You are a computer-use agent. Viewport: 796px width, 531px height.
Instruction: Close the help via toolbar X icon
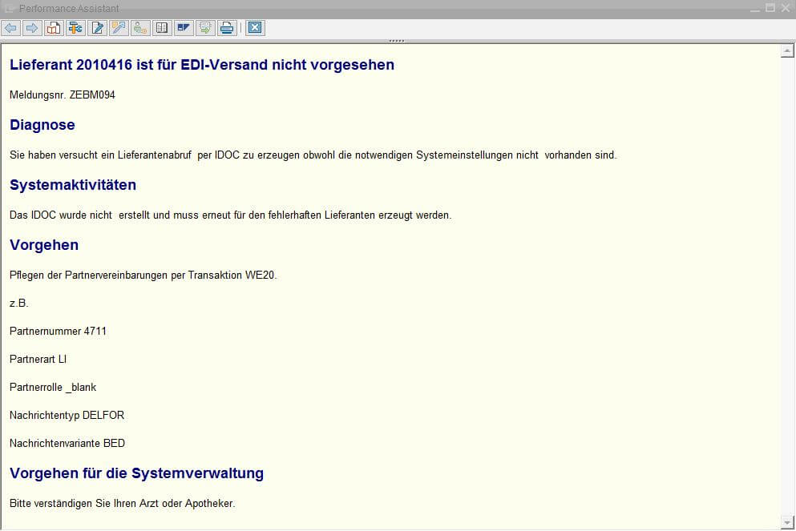click(x=255, y=28)
